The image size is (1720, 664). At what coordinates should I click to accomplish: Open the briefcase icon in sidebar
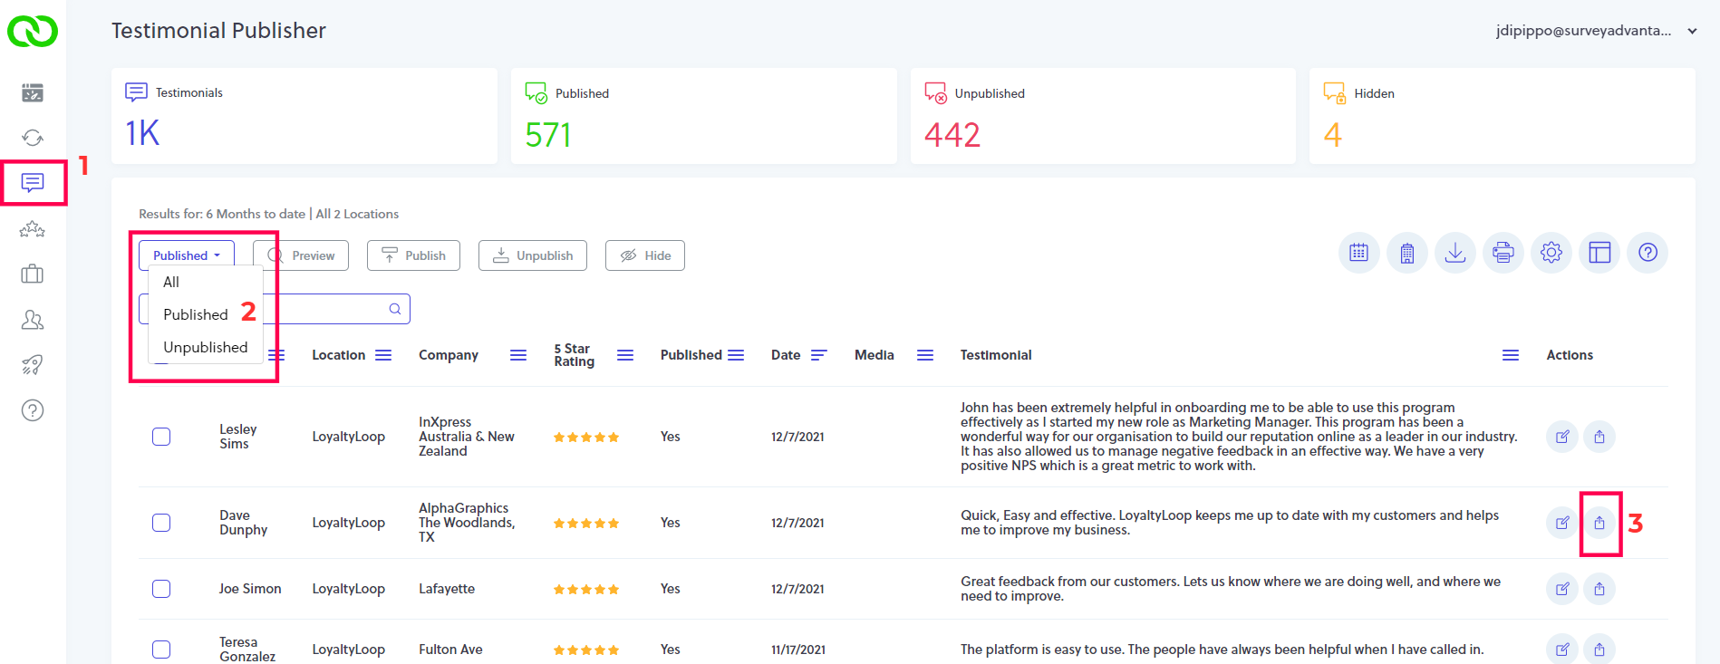33,274
